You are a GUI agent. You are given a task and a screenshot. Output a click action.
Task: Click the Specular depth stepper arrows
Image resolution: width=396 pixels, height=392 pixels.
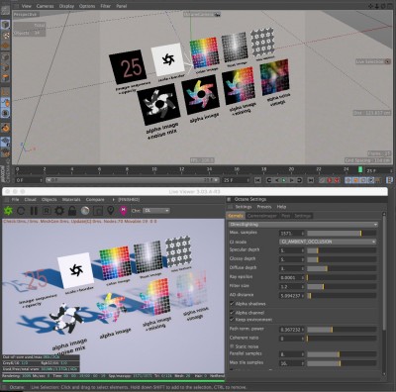303,250
